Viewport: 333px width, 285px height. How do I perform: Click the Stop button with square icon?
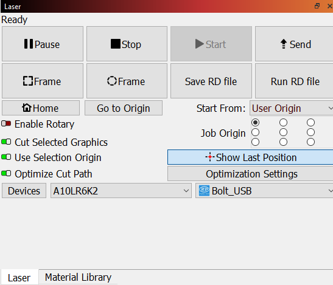(x=127, y=44)
